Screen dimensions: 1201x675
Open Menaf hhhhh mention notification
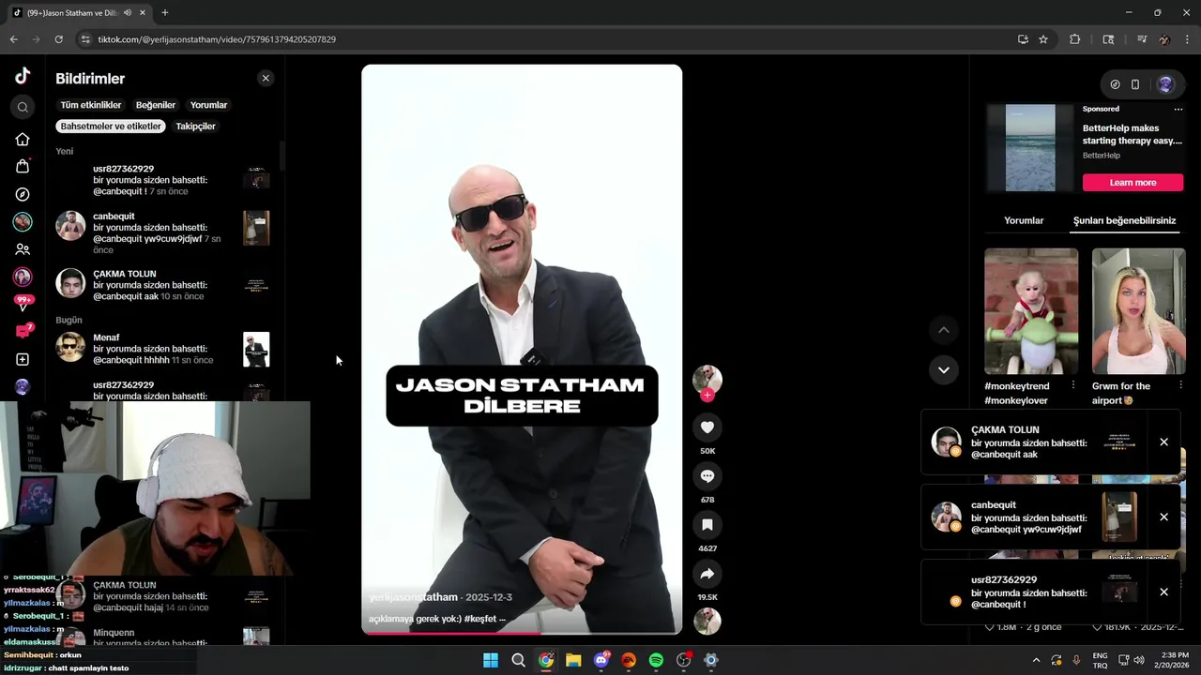(x=163, y=349)
